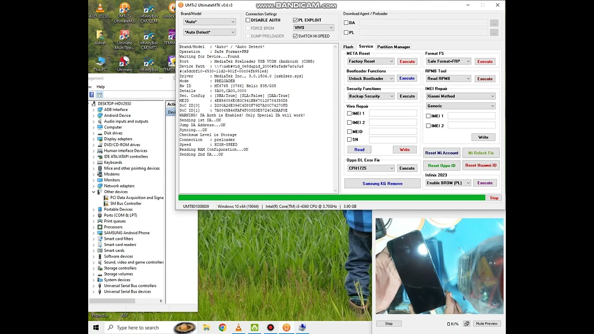Switch to the Partition Manager tab
The image size is (594, 334).
393,47
